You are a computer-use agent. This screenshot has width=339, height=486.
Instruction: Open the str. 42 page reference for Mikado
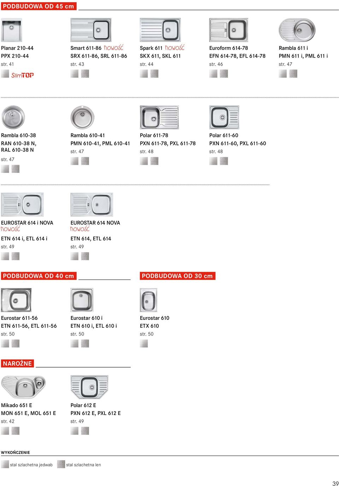point(8,421)
